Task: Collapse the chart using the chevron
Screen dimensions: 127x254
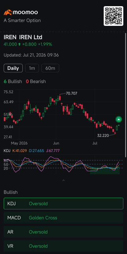Action: tap(63, 180)
